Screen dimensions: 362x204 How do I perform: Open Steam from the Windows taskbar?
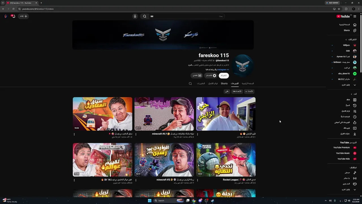[x=212, y=201]
